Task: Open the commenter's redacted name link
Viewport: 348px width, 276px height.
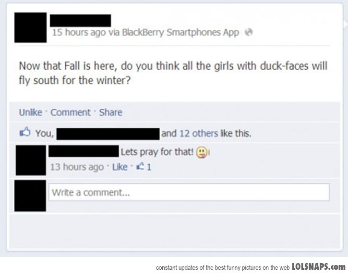Action: pyautogui.click(x=84, y=151)
